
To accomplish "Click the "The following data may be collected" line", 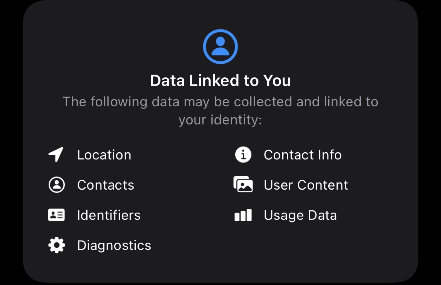I will 220,102.
